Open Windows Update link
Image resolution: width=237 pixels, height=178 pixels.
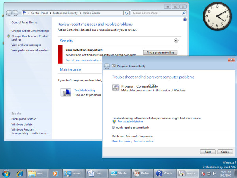(22, 124)
